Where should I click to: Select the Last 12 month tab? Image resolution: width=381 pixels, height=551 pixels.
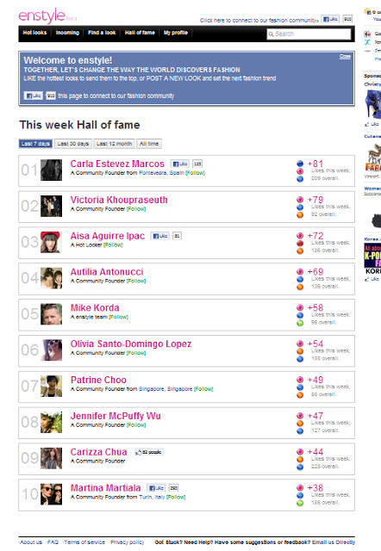[114, 144]
